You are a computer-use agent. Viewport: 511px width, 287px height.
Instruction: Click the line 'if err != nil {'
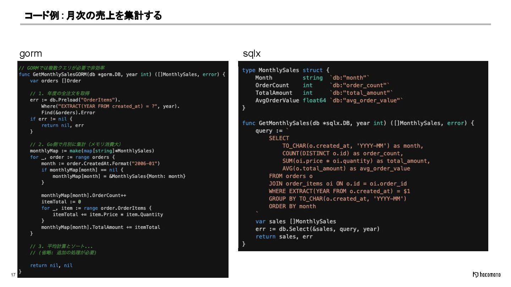pos(51,119)
